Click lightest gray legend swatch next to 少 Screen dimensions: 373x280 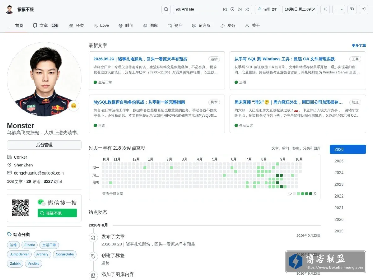[x=294, y=194]
